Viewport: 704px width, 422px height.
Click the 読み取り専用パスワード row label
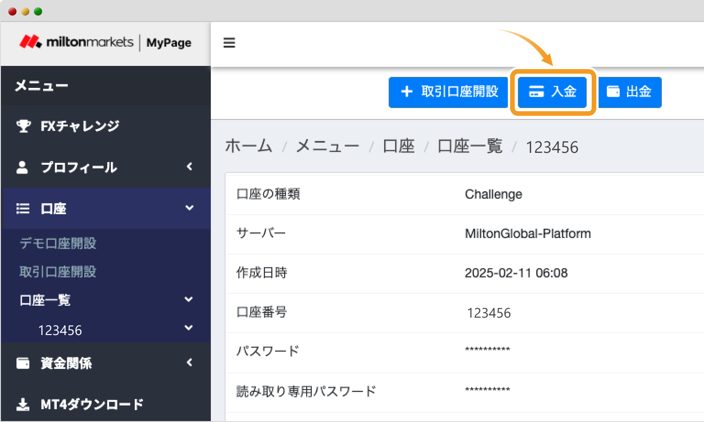pyautogui.click(x=306, y=391)
